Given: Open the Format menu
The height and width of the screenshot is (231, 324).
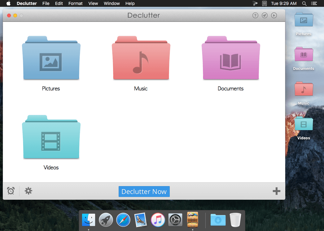Looking at the screenshot, I should (x=75, y=3).
